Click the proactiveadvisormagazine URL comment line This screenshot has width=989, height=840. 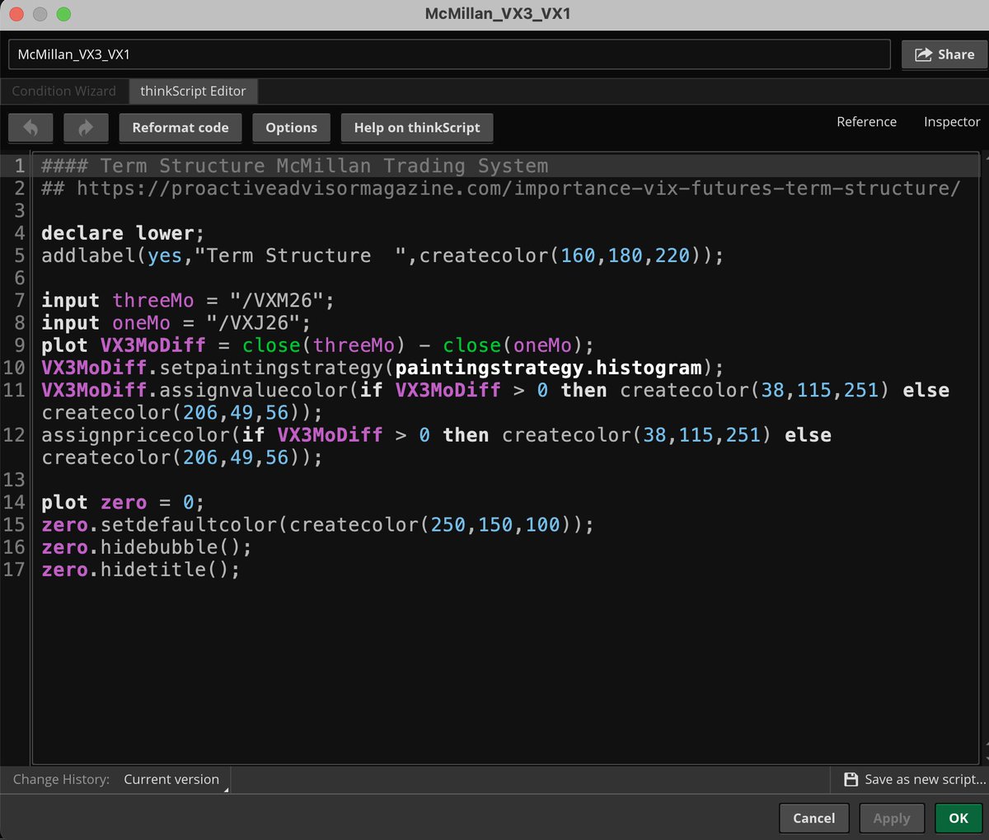click(x=500, y=189)
